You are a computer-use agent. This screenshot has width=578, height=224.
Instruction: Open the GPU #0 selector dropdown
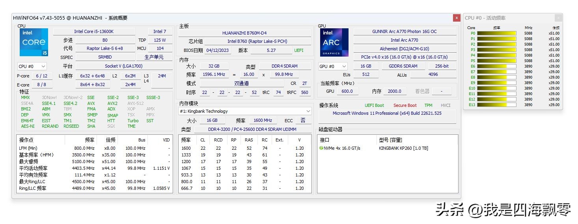pos(333,66)
